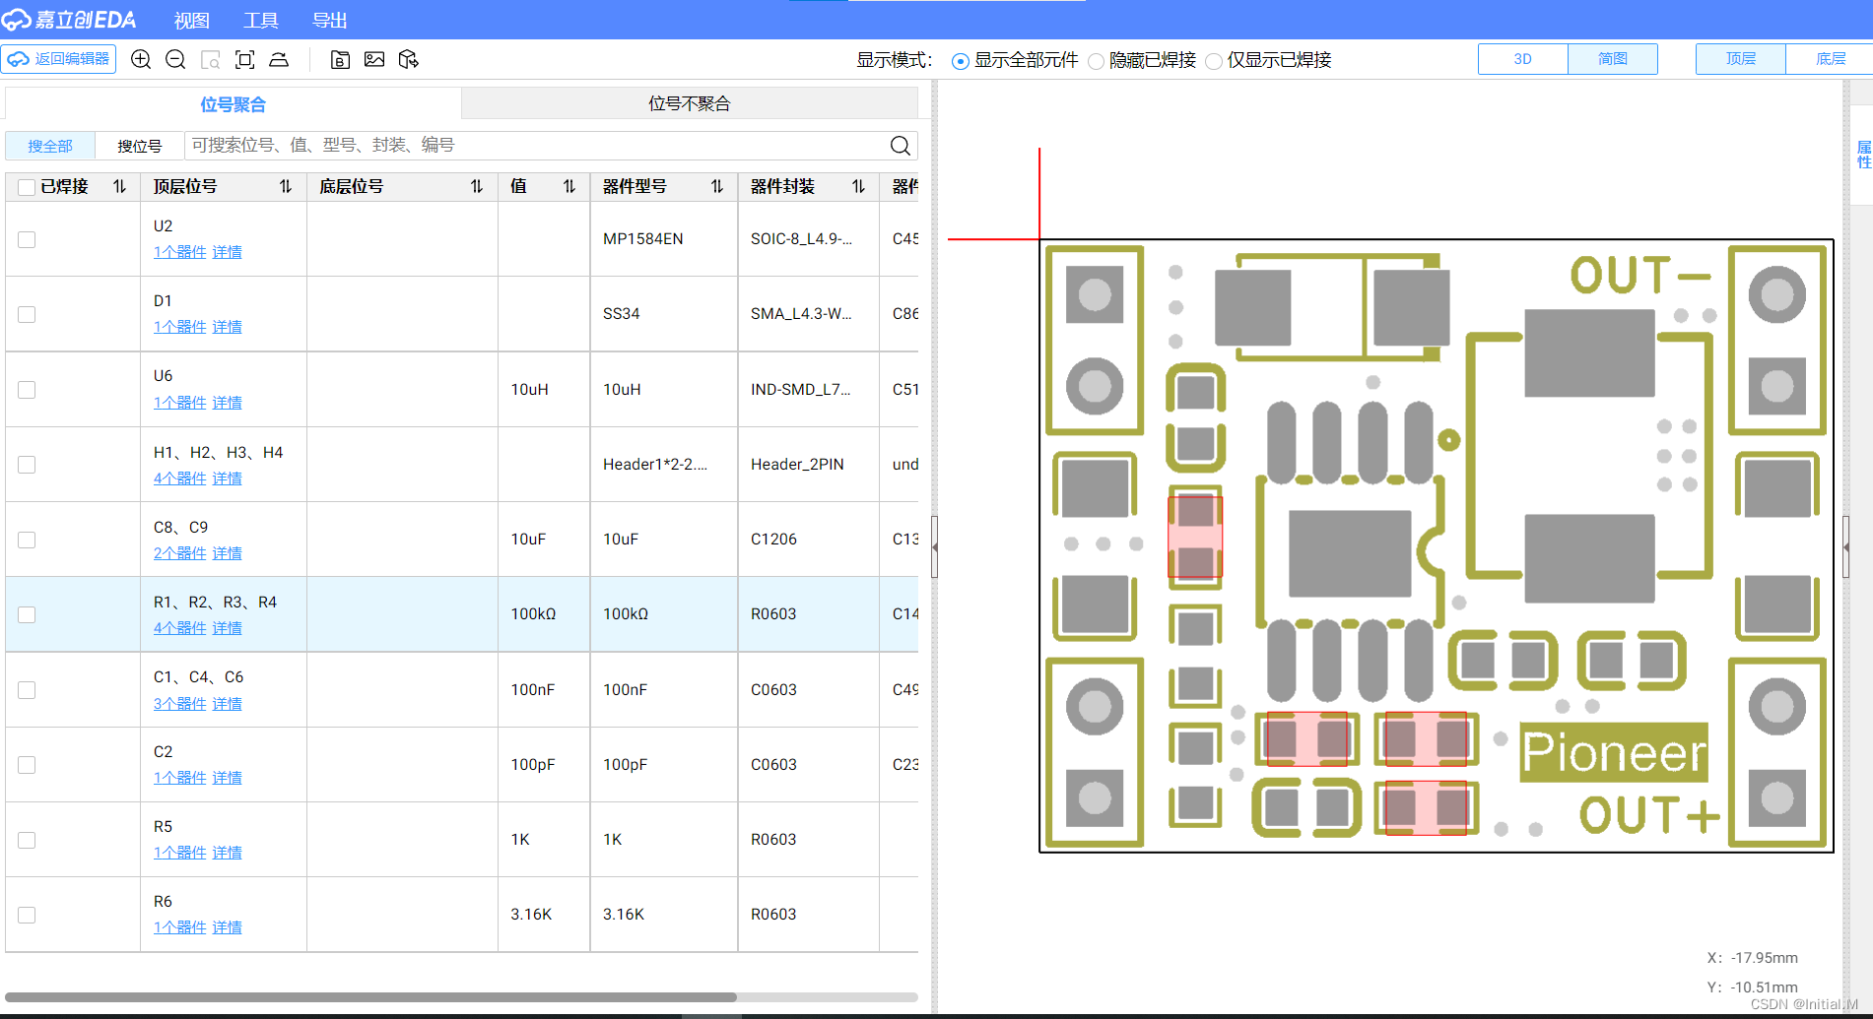1873x1019 pixels.
Task: Click the 返回编辑器 button
Action: (x=58, y=59)
